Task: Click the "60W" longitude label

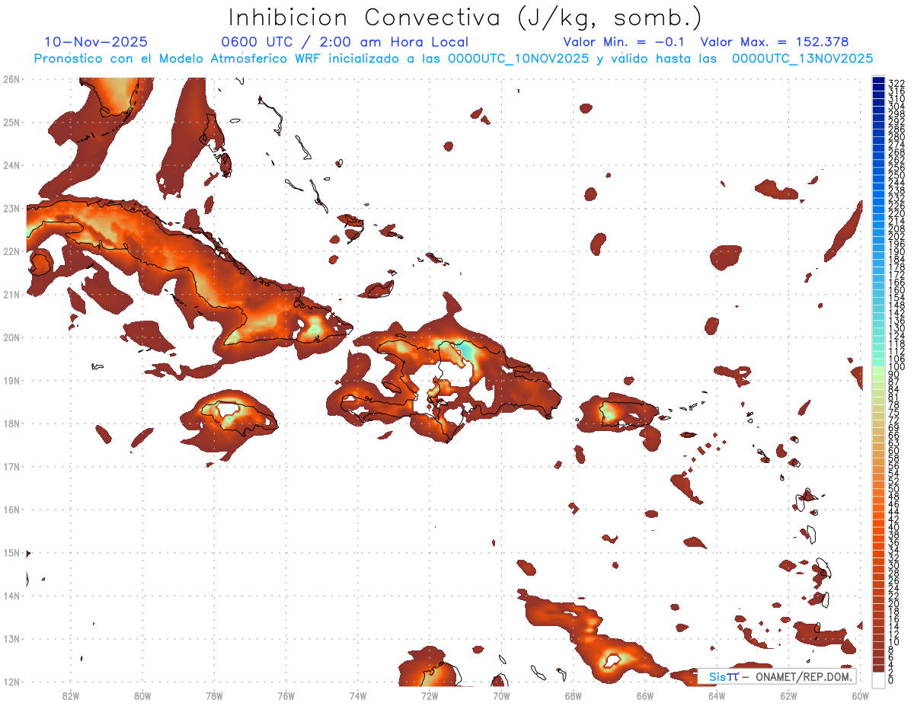Action: 860,695
